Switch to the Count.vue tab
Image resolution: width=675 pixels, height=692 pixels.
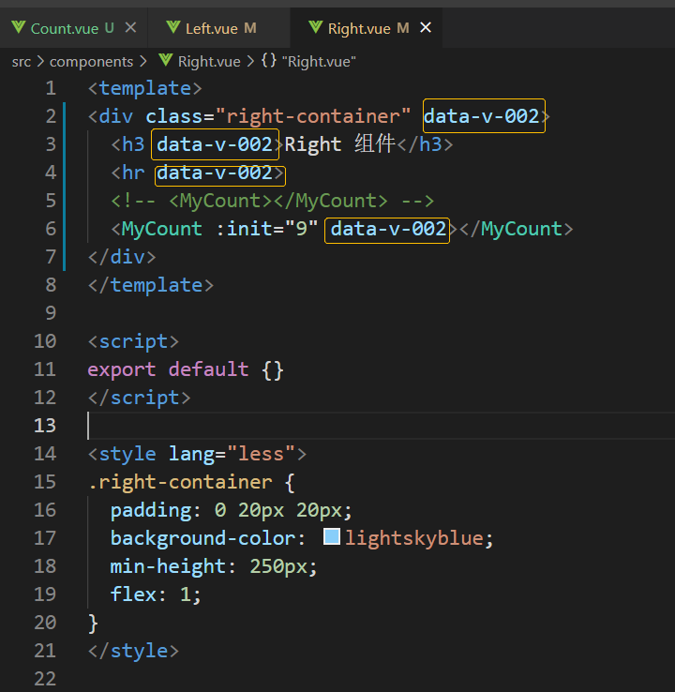pos(64,28)
